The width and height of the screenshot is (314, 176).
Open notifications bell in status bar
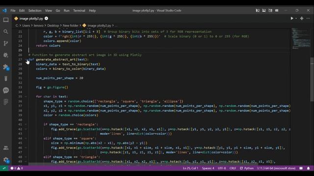tap(309, 168)
